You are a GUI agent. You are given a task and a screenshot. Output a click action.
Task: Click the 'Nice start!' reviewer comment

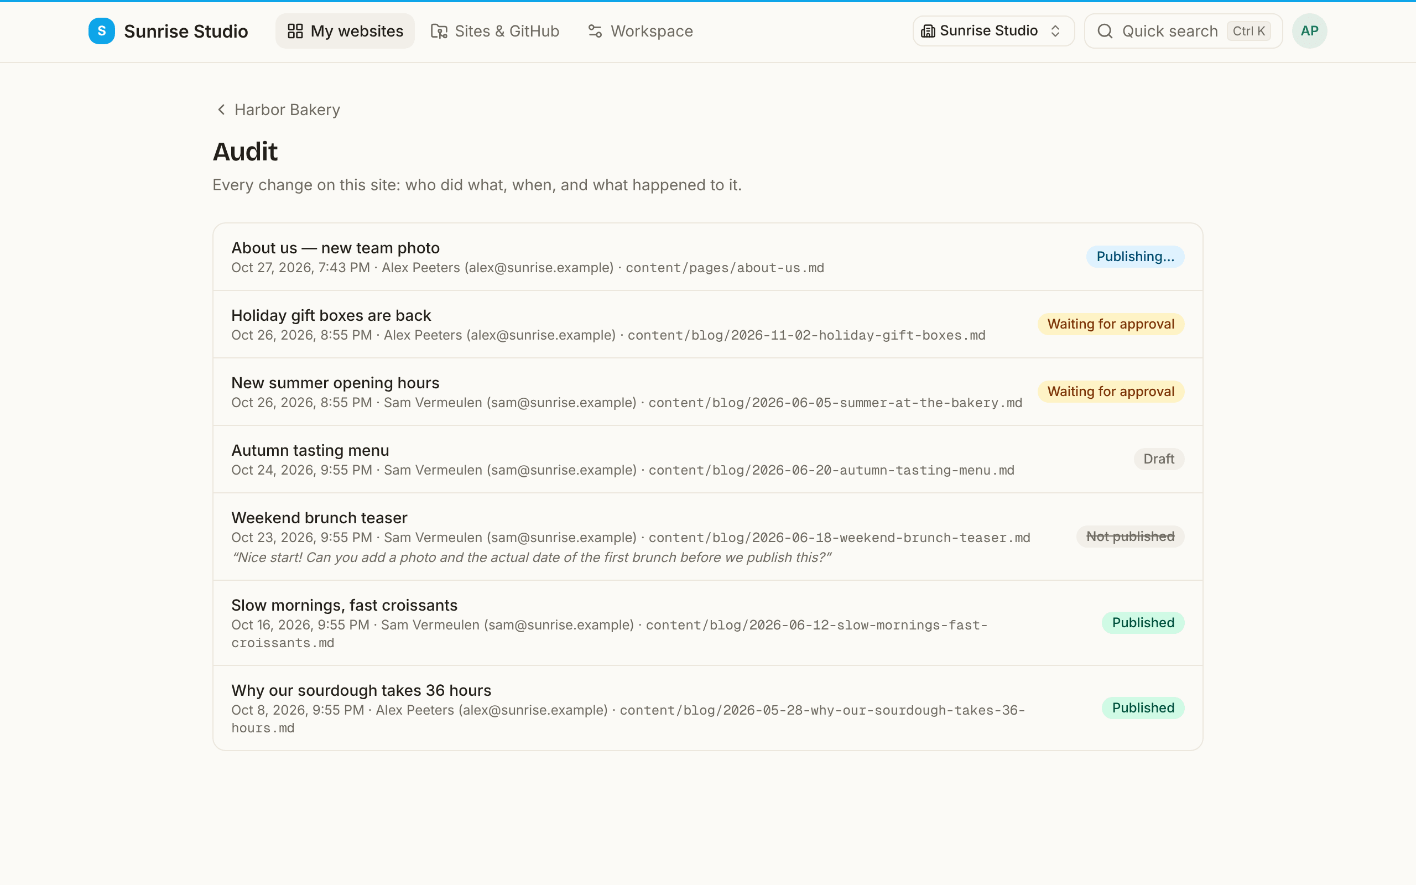[x=532, y=557]
